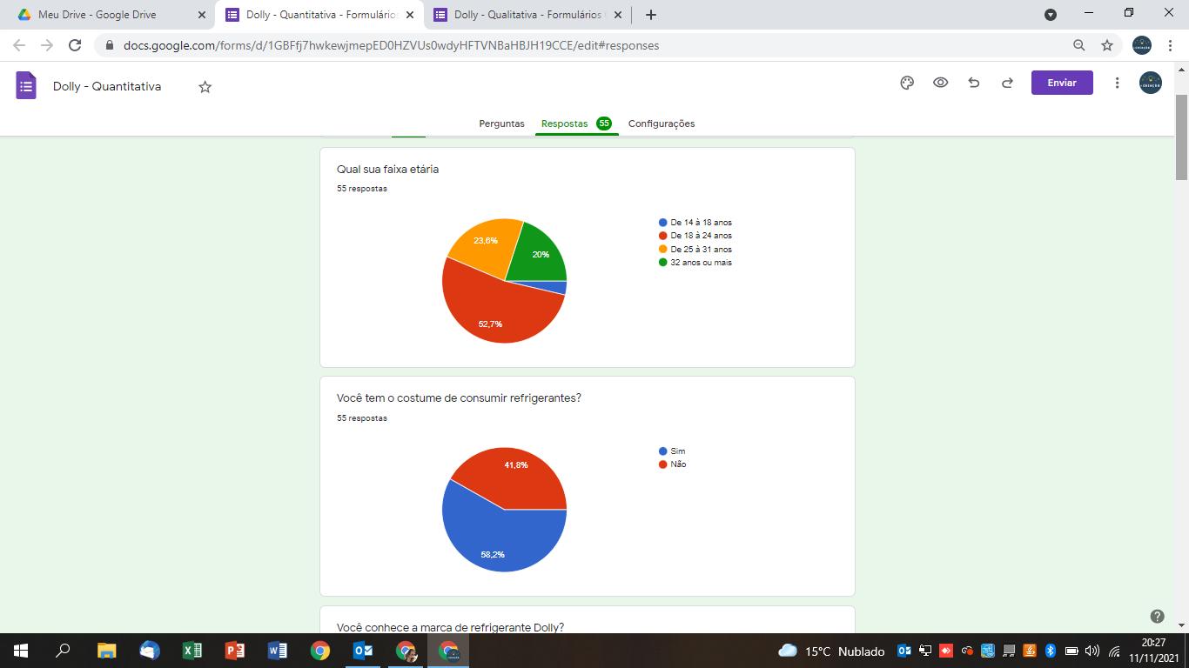Open the weather widget 15°C Nublado
Viewport: 1189px width, 668px height.
pyautogui.click(x=831, y=651)
